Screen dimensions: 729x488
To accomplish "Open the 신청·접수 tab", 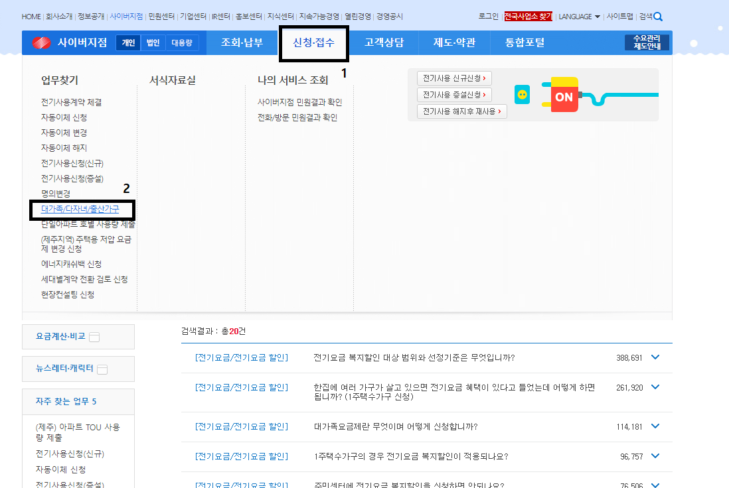I will [x=313, y=43].
